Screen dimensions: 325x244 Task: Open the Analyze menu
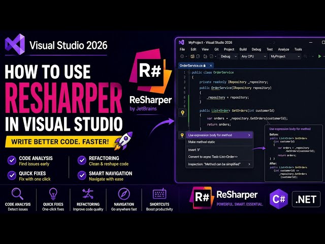pyautogui.click(x=283, y=49)
